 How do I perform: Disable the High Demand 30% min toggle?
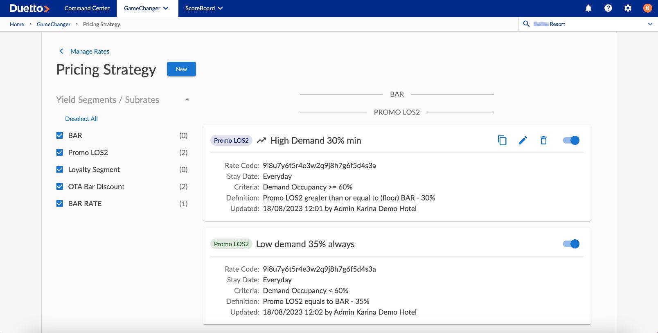point(571,140)
